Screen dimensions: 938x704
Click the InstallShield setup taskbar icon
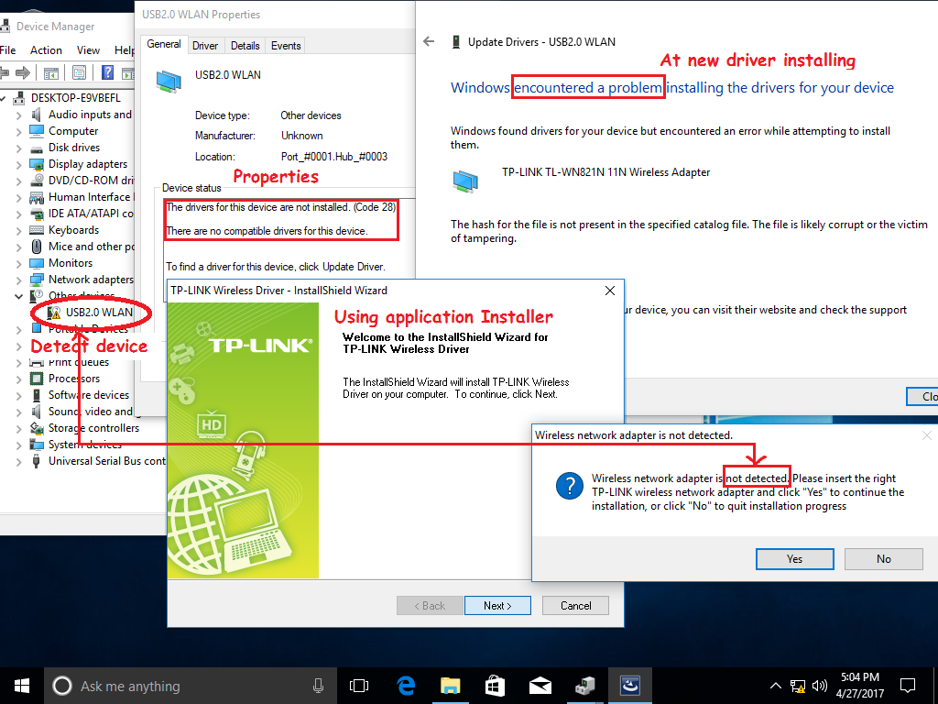click(630, 686)
